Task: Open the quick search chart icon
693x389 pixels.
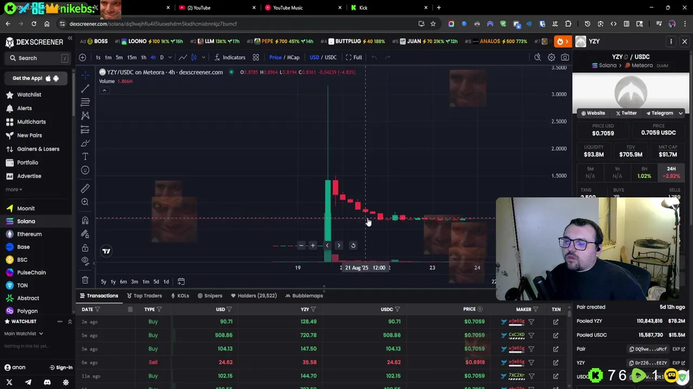Action: [x=538, y=57]
